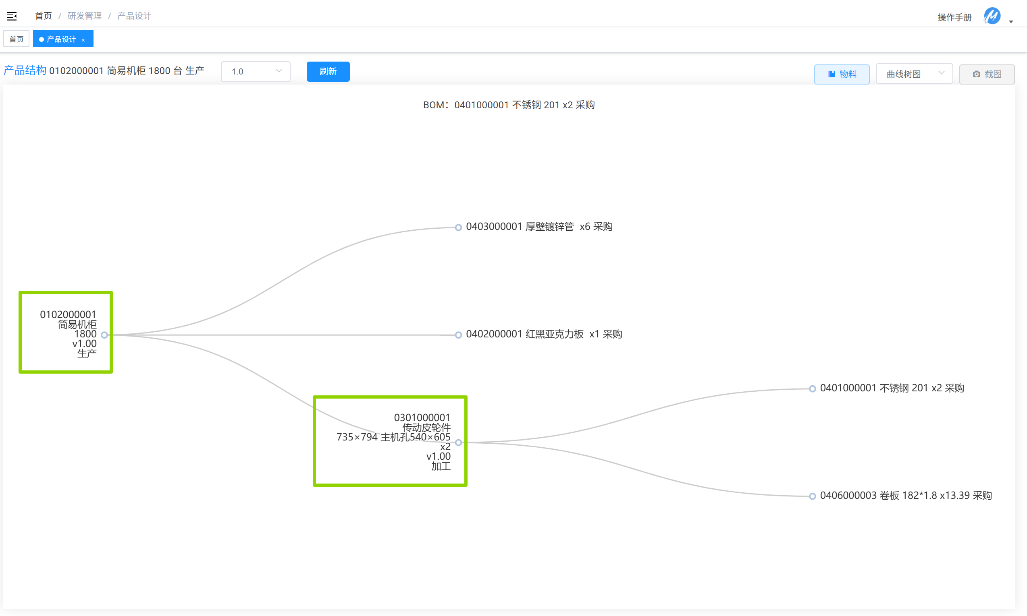Switch to the 首页 tab
Image resolution: width=1027 pixels, height=616 pixels.
click(17, 39)
